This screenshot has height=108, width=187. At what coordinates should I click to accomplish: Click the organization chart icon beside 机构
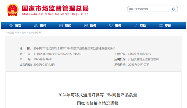click(36, 25)
